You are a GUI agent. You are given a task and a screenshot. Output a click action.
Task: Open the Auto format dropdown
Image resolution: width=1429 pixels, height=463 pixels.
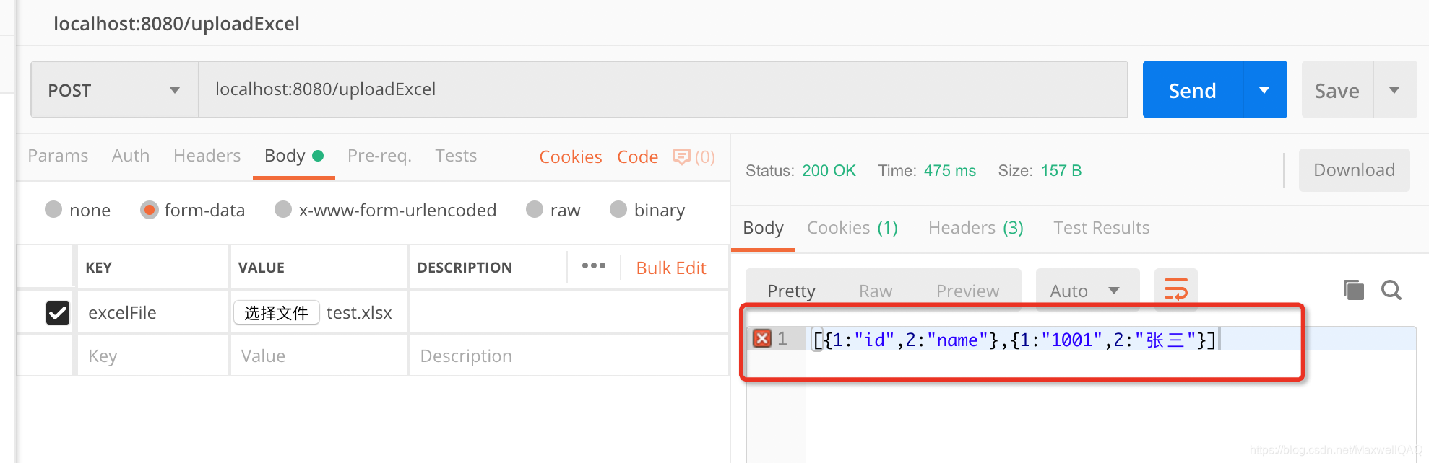pos(1087,290)
